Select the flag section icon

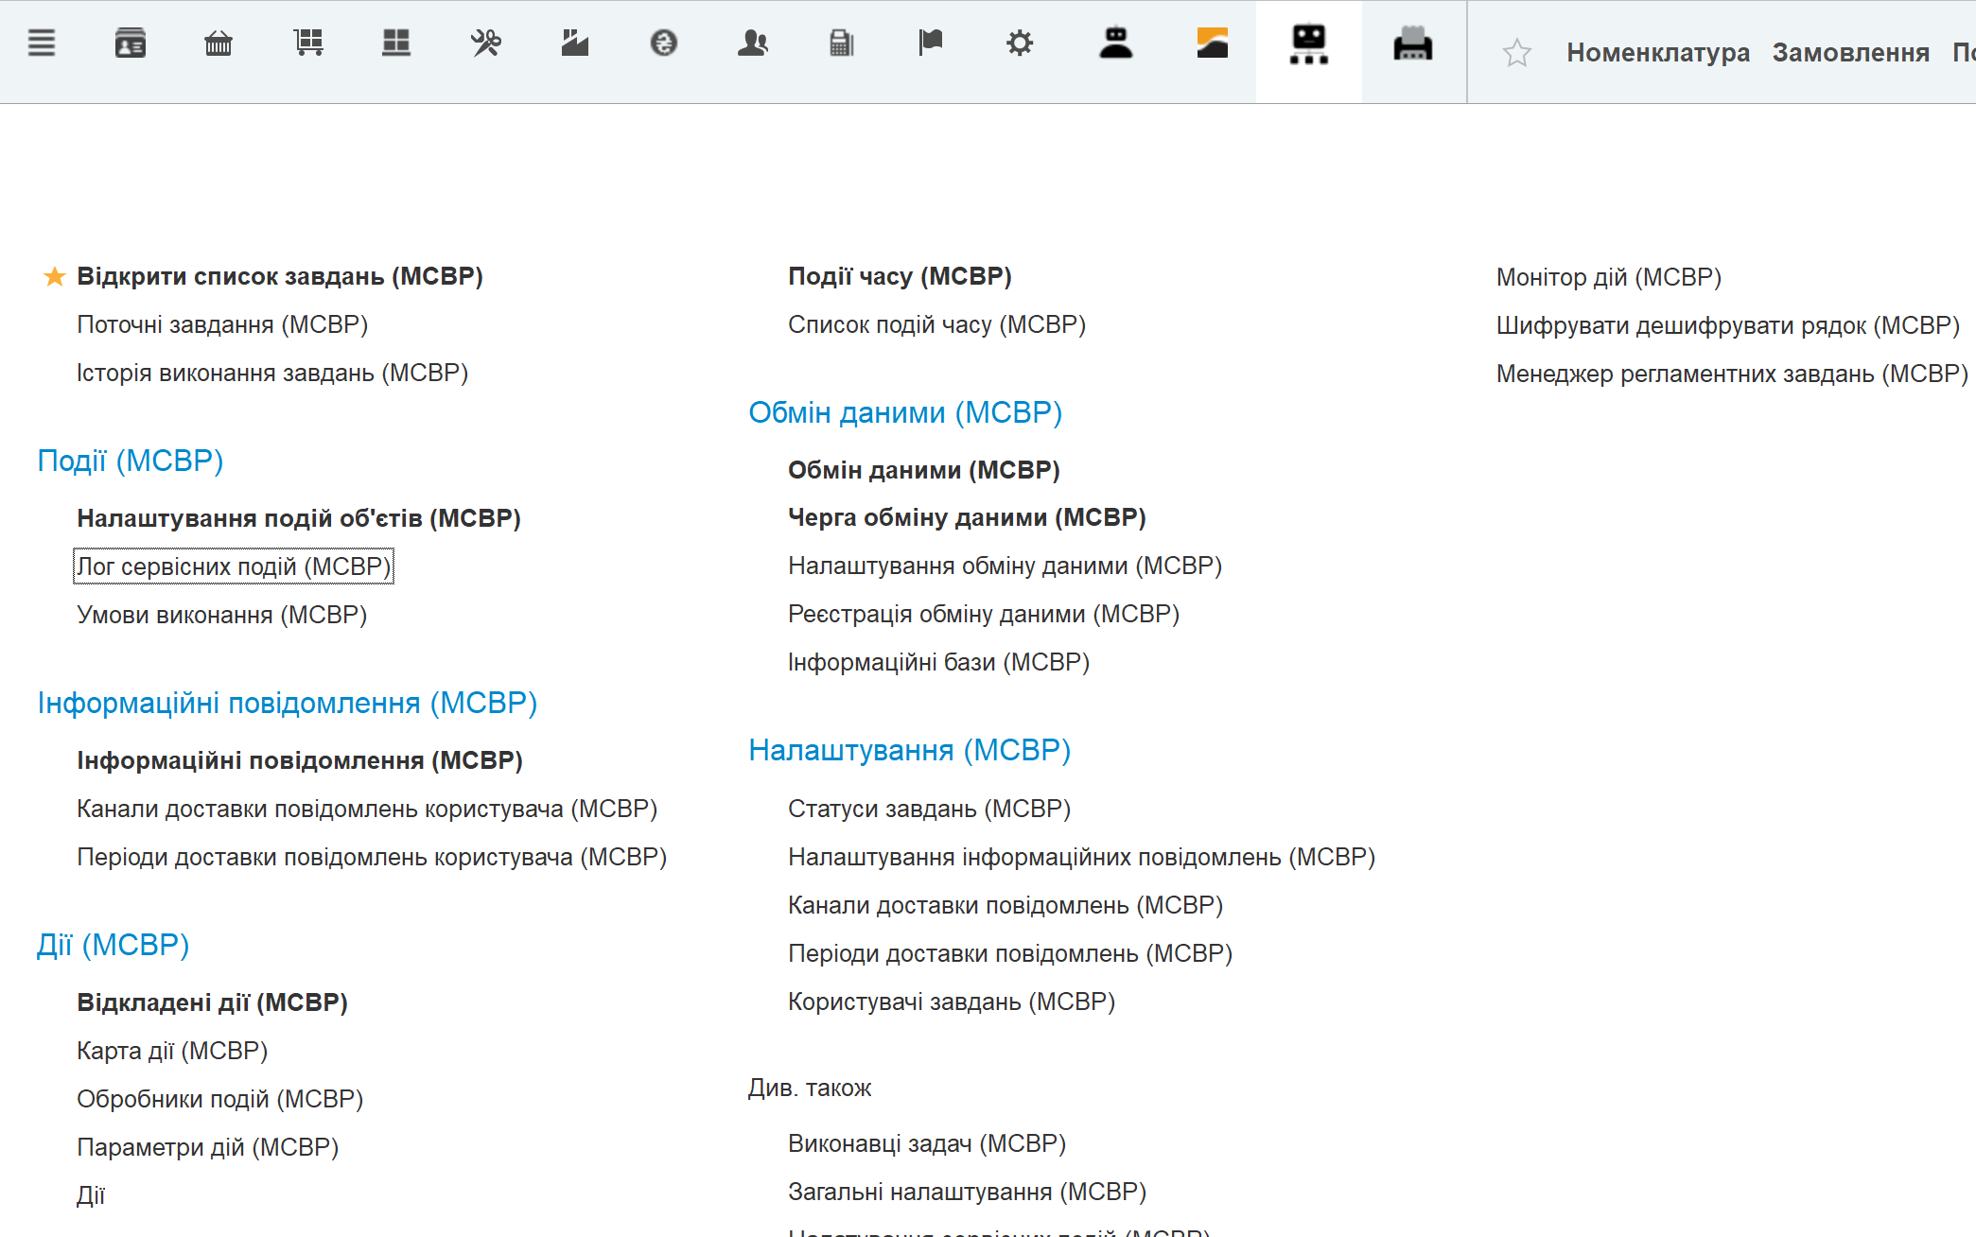[x=930, y=43]
